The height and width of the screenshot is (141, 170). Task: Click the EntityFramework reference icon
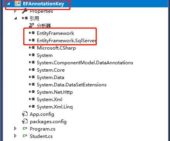point(32,33)
